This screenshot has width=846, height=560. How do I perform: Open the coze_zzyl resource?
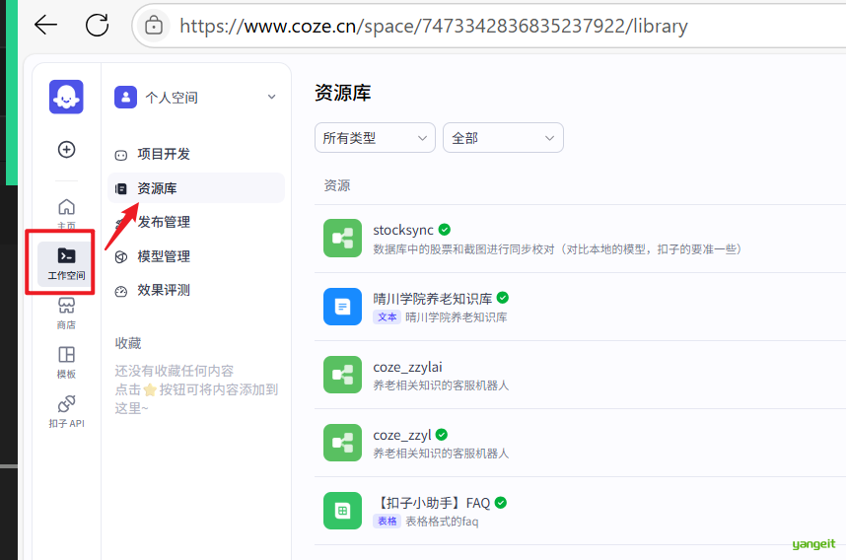pos(402,435)
